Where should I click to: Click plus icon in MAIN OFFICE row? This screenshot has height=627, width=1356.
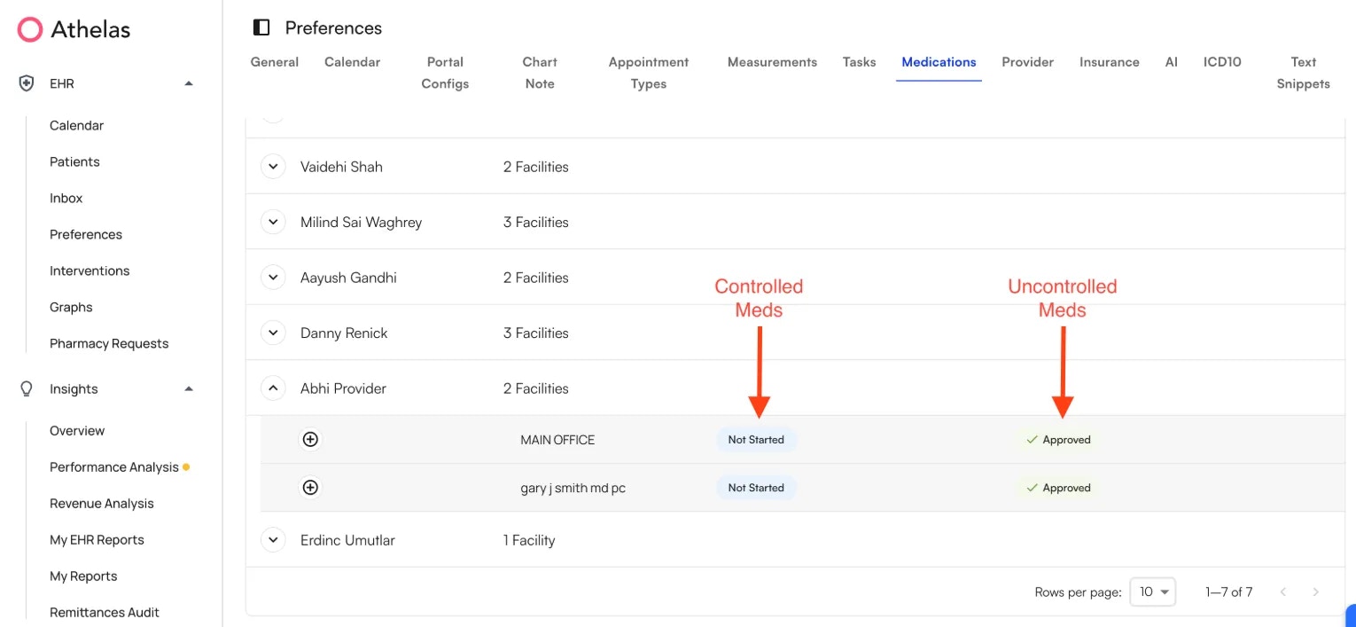coord(310,439)
